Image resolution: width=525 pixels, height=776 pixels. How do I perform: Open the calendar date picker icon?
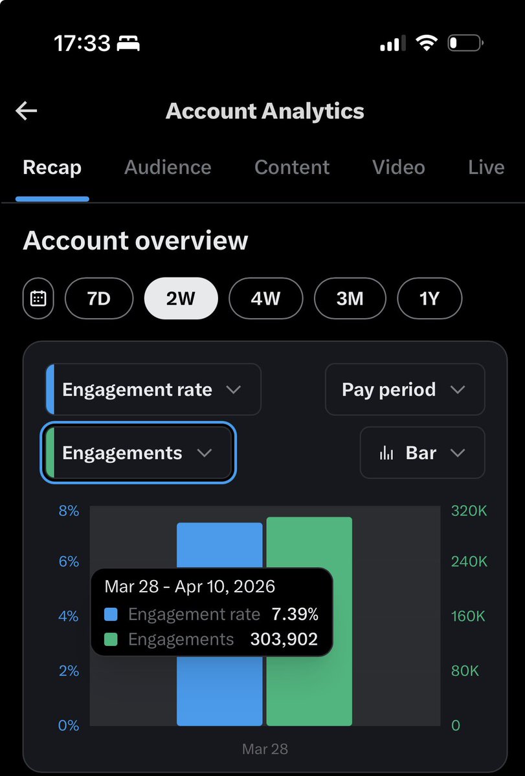38,299
